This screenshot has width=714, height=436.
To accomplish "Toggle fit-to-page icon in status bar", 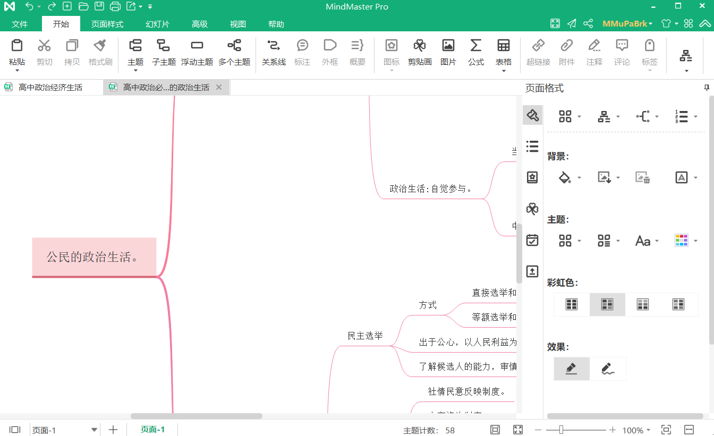I will click(495, 430).
